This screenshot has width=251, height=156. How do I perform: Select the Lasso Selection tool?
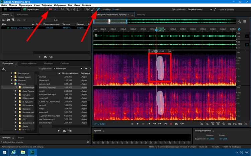(88, 9)
